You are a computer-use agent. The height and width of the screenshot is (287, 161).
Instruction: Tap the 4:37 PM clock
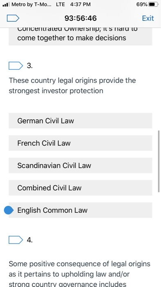80,5
